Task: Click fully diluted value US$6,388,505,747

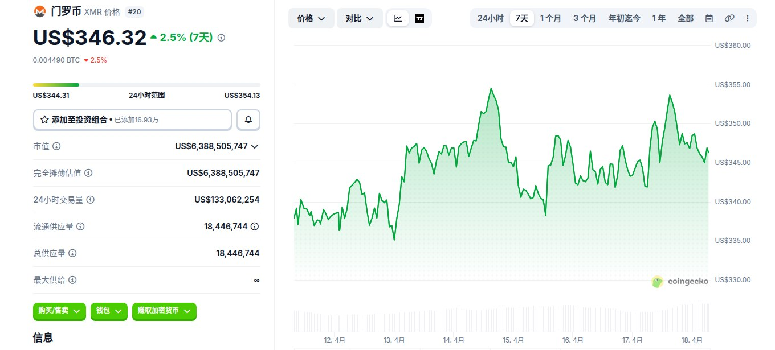Action: (223, 173)
